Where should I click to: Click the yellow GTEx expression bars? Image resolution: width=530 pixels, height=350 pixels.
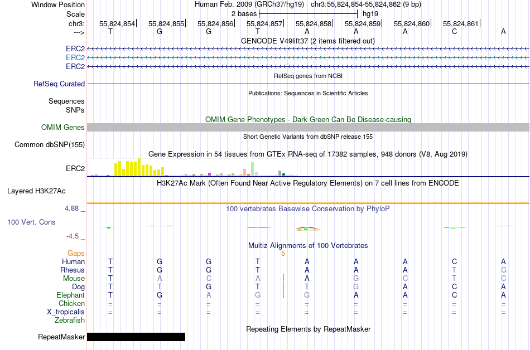(x=139, y=167)
